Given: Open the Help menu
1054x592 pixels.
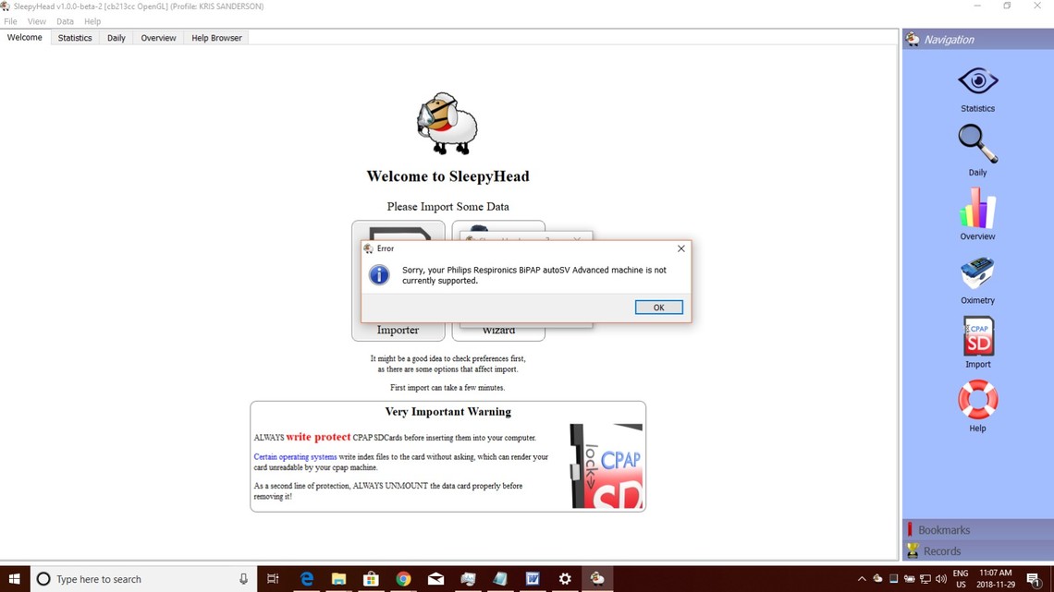Looking at the screenshot, I should [92, 21].
